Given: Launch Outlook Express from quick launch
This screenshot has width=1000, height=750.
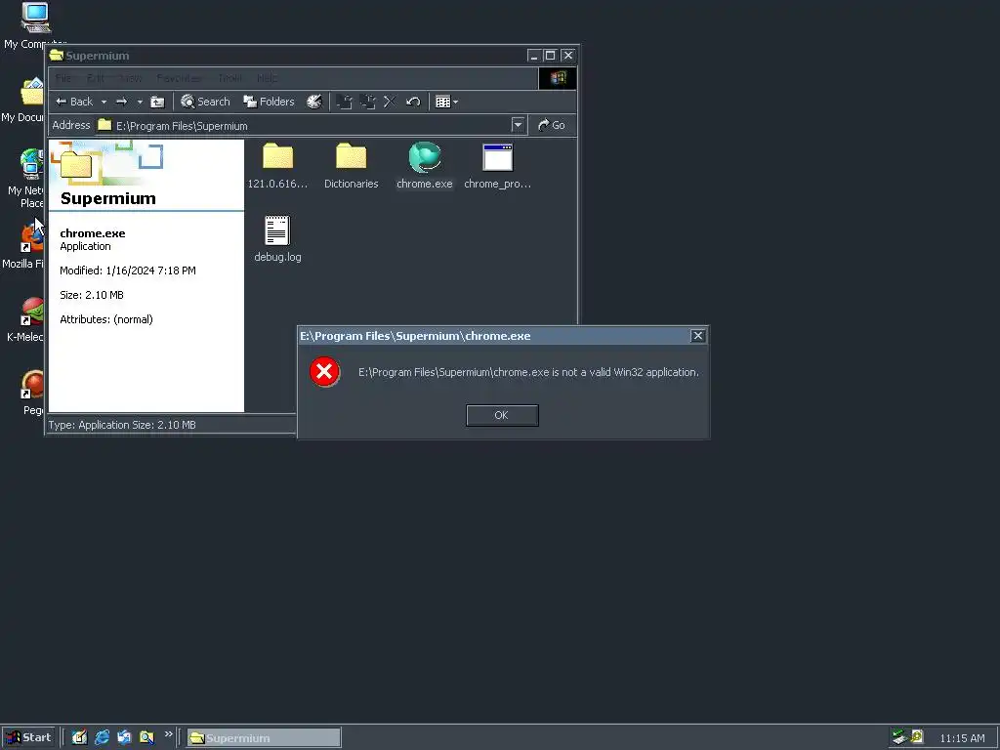Looking at the screenshot, I should click(x=124, y=737).
